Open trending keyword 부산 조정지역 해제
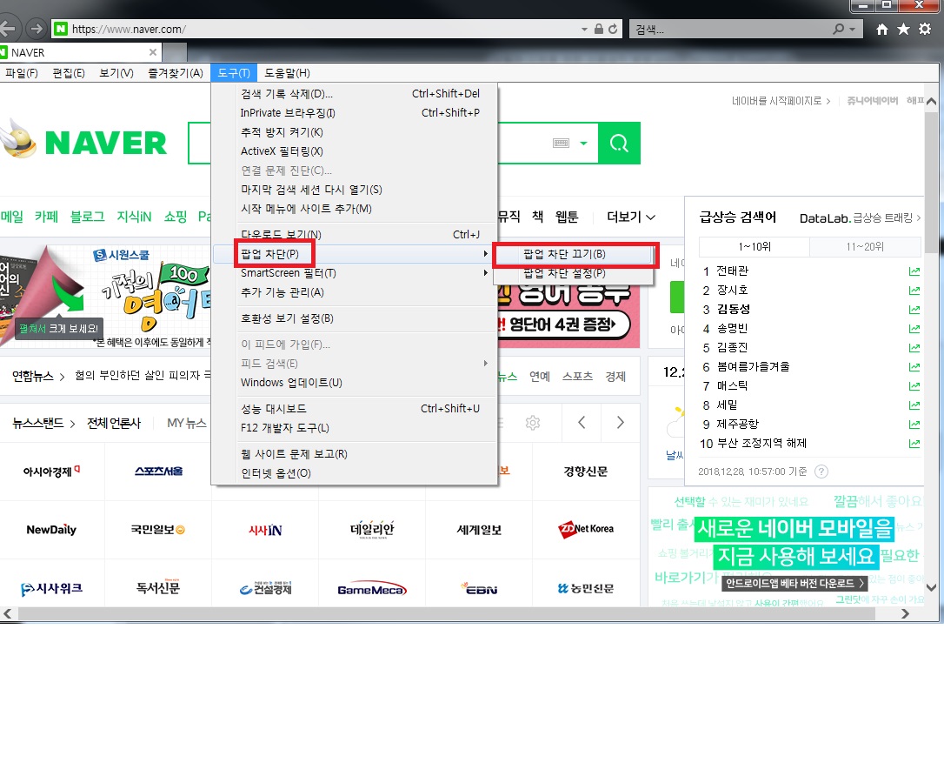The image size is (944, 776). pyautogui.click(x=761, y=444)
